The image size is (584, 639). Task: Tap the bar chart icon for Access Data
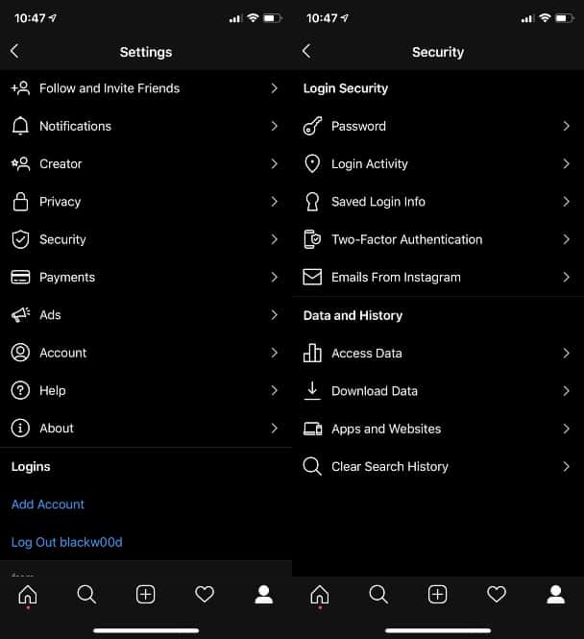311,353
